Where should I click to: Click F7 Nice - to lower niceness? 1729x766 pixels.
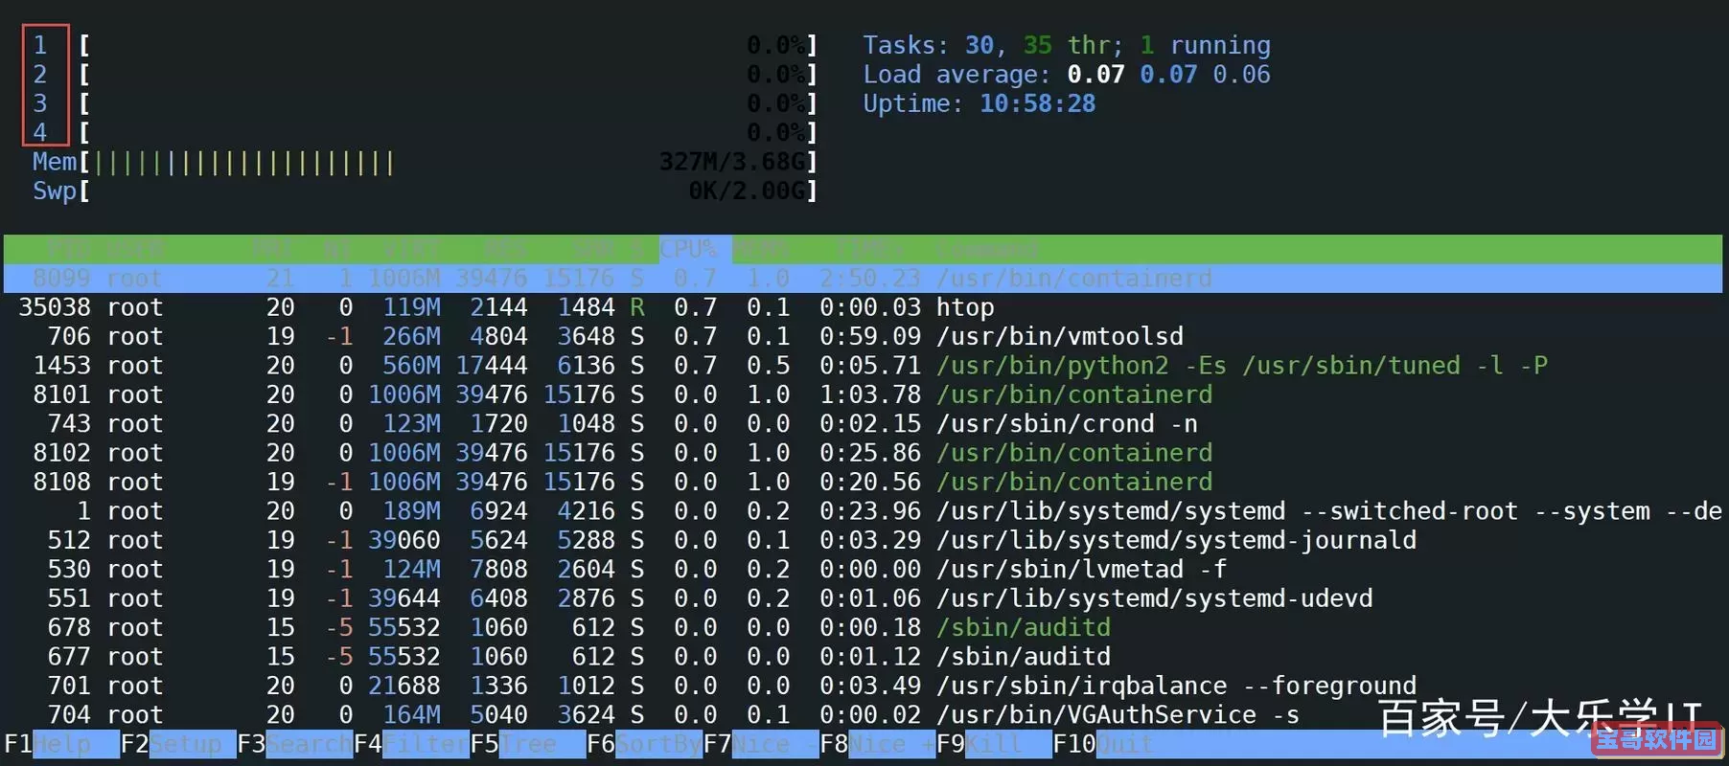tap(761, 744)
